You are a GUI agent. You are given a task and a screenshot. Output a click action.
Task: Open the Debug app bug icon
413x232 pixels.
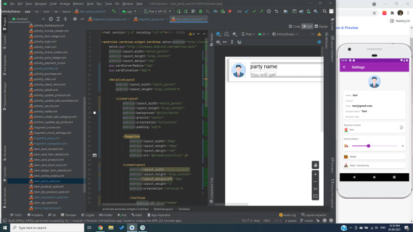200,12
